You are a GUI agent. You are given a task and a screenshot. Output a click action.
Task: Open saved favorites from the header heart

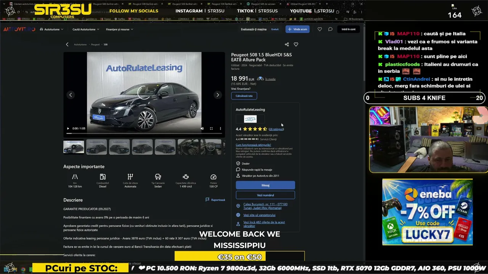(319, 29)
